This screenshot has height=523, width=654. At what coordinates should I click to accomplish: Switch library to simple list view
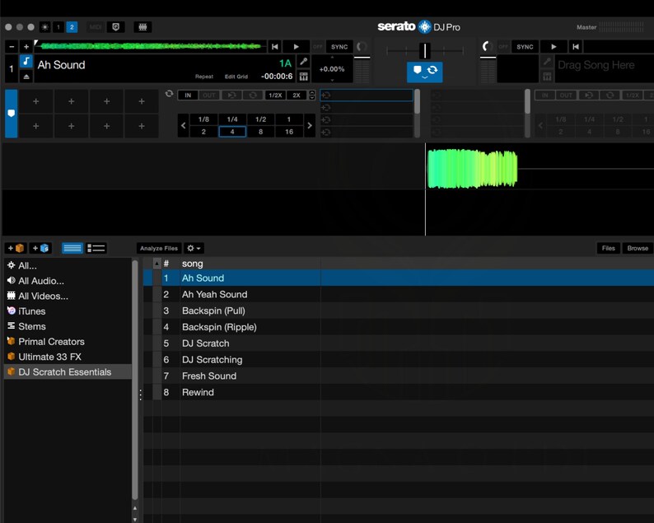(x=72, y=248)
